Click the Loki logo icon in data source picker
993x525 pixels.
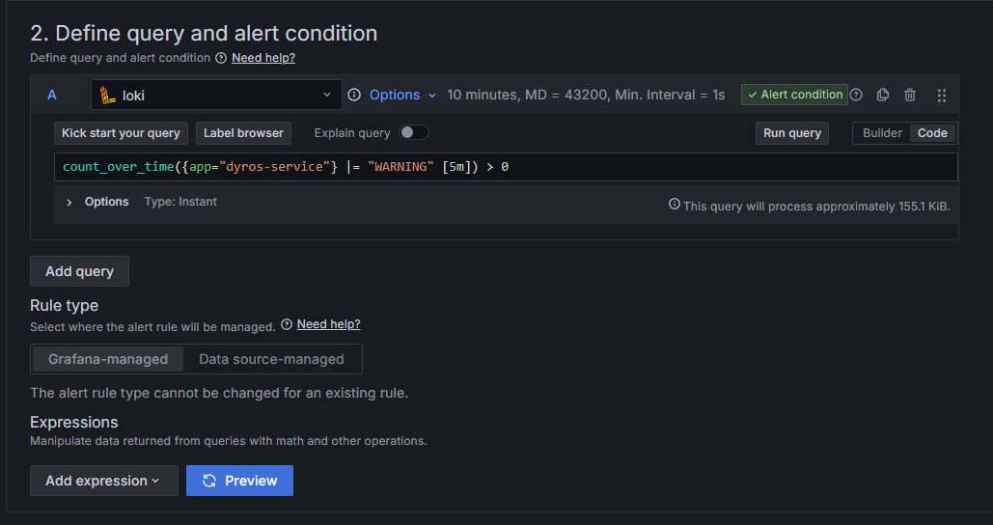click(x=108, y=95)
